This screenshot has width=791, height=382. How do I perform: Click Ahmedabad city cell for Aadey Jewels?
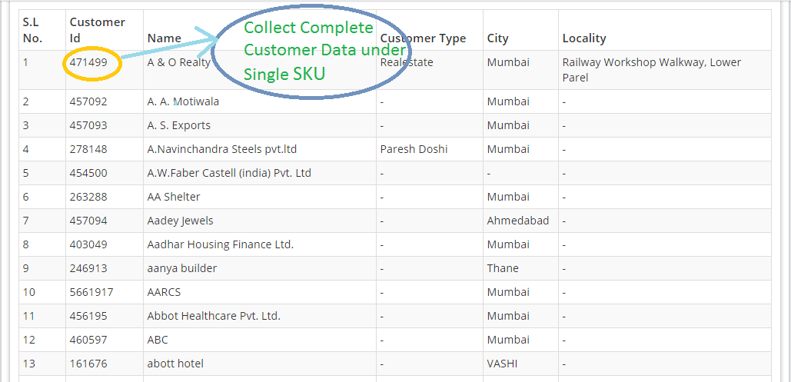tap(518, 221)
